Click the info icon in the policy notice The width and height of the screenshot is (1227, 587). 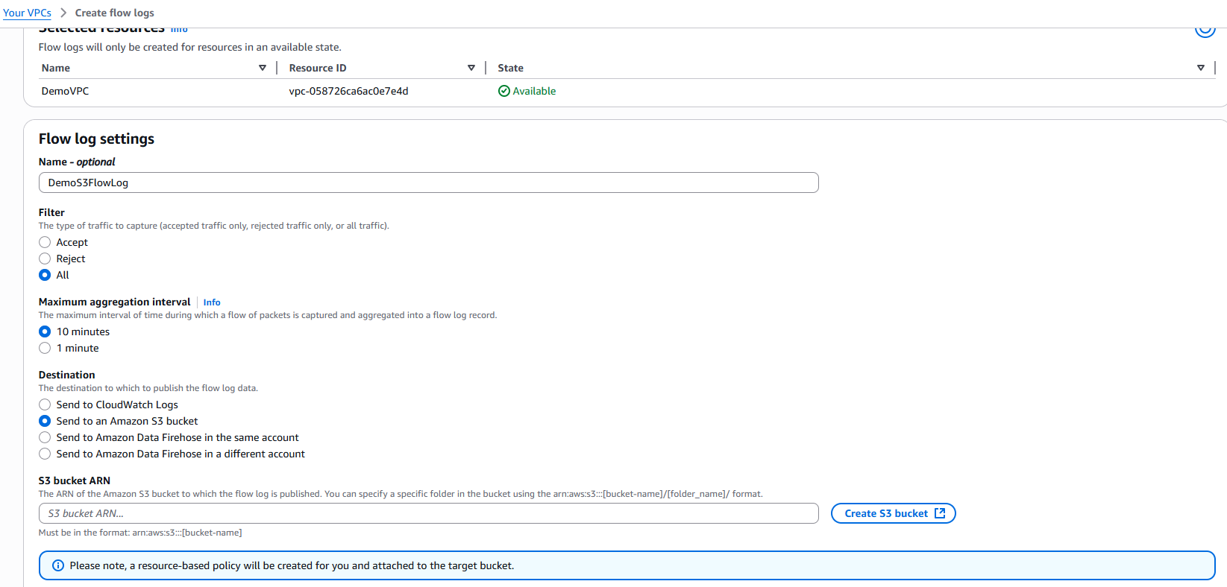pyautogui.click(x=58, y=565)
